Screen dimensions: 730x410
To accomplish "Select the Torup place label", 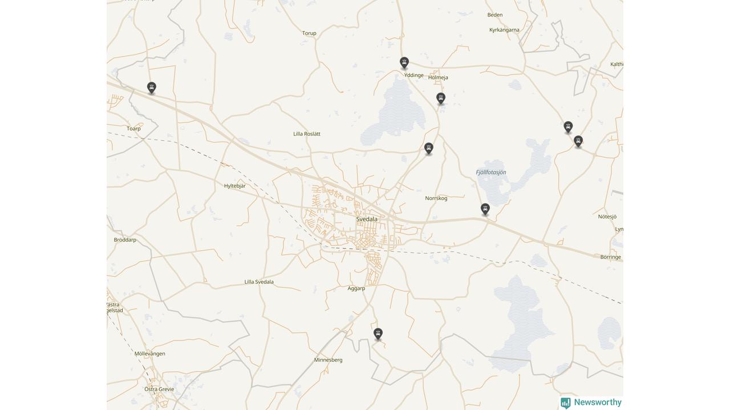I will pos(309,33).
